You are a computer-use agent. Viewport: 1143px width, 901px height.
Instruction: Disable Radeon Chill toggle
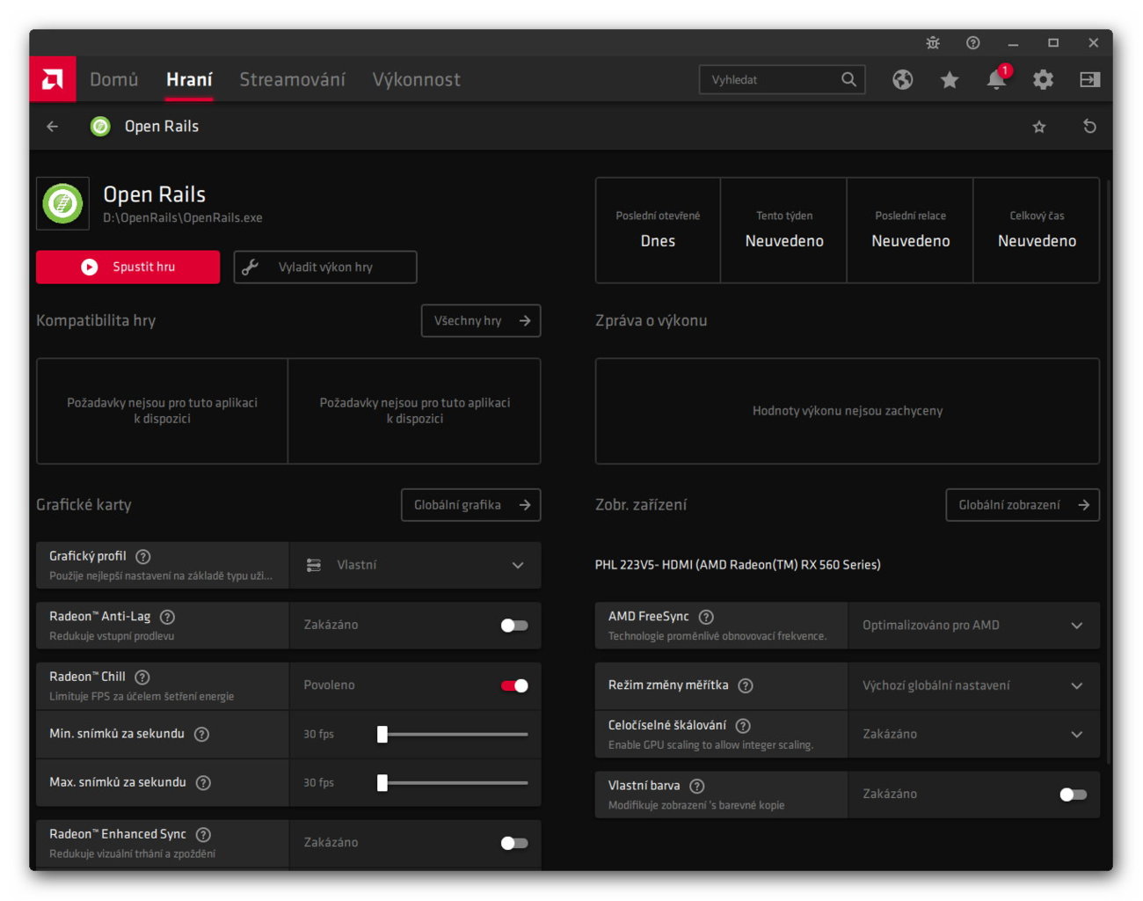coord(514,685)
